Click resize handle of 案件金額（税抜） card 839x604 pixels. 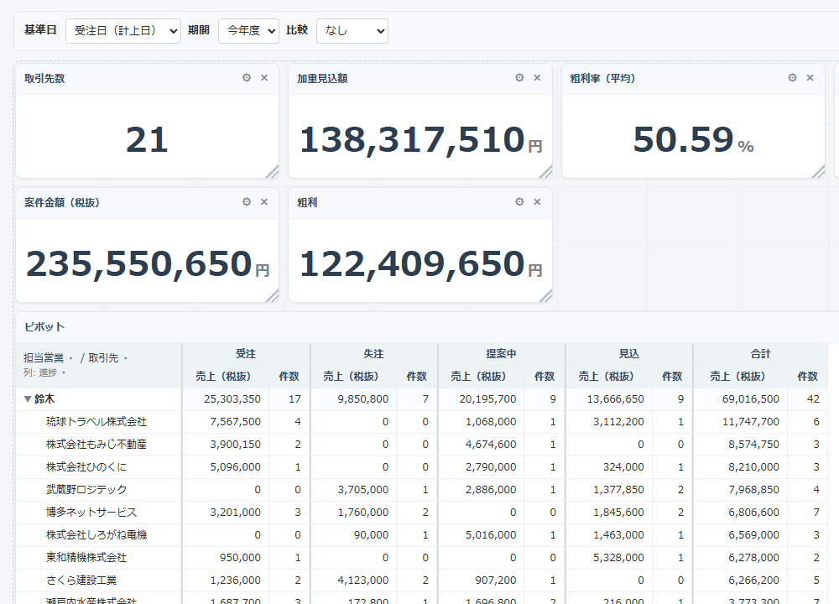point(273,295)
